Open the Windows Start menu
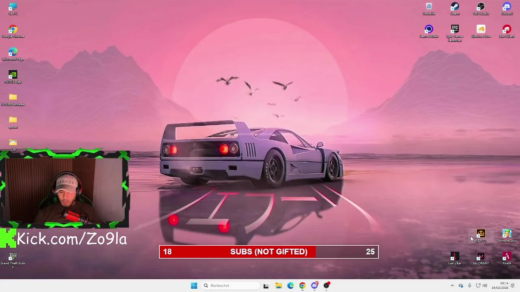This screenshot has width=520, height=292. pos(194,286)
